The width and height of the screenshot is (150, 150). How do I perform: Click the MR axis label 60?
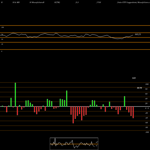pyautogui.click(x=146, y=94)
